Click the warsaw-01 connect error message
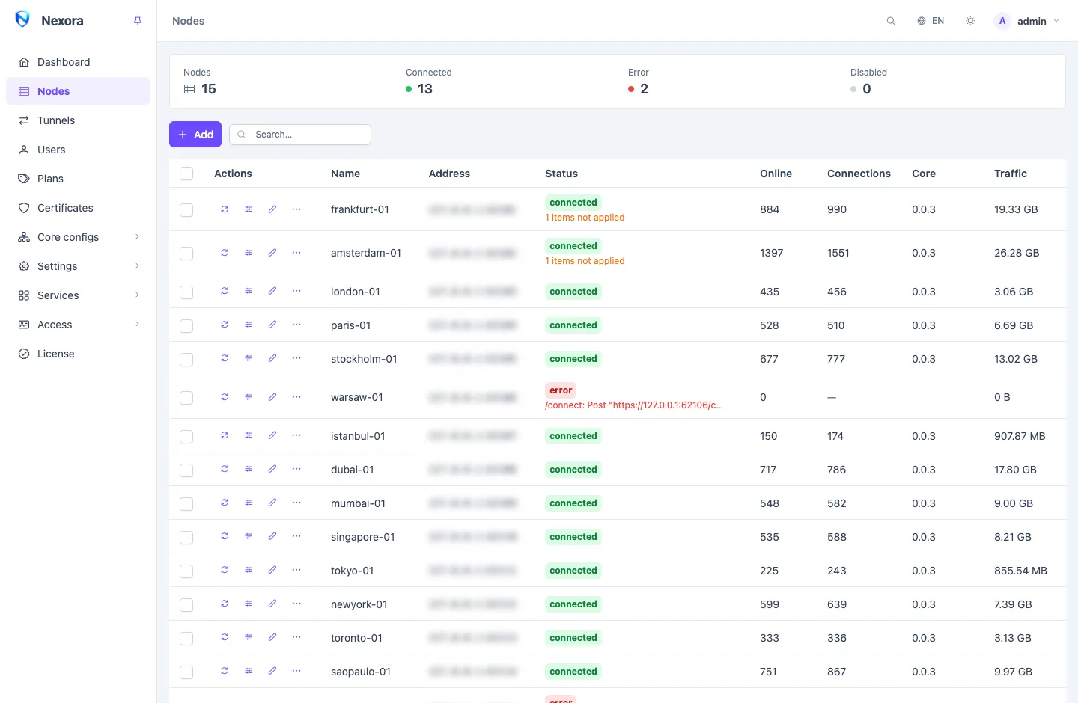The image size is (1078, 703). pos(634,405)
